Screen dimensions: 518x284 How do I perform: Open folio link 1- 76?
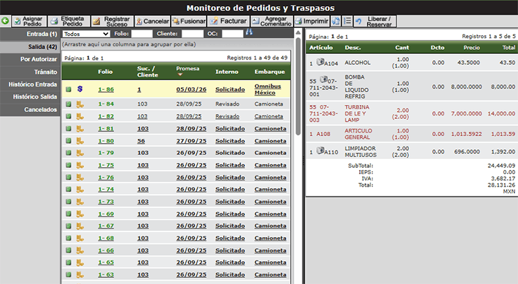[x=106, y=178]
